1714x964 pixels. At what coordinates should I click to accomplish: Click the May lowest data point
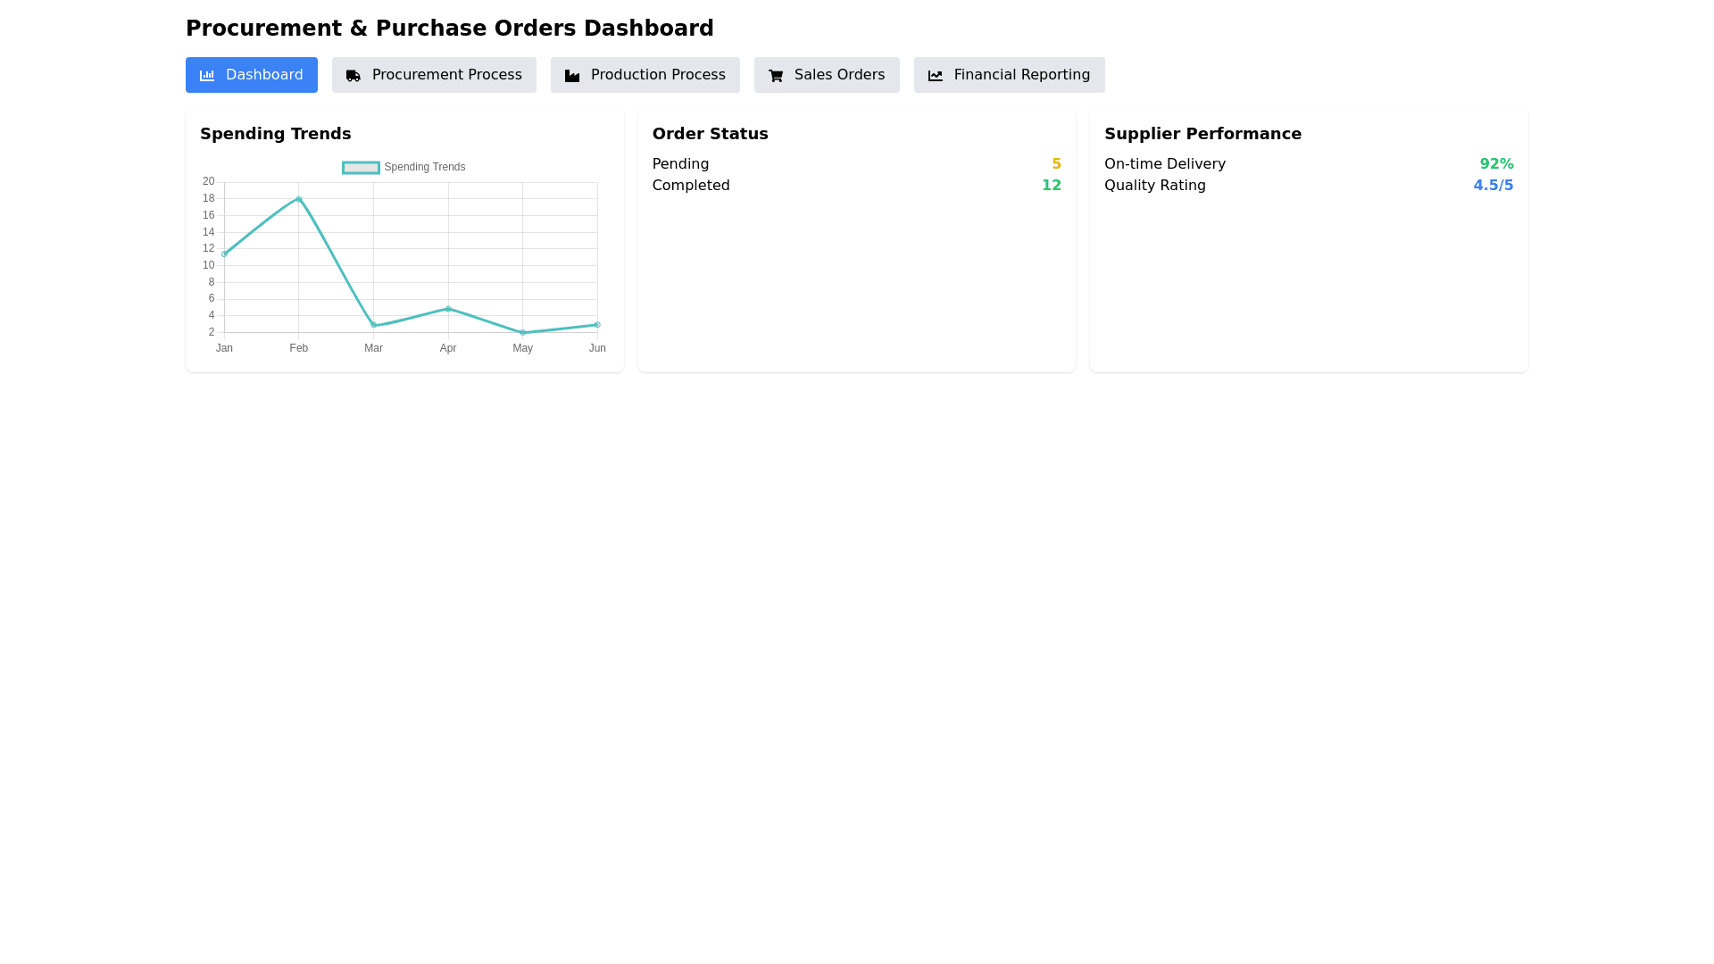pos(523,333)
